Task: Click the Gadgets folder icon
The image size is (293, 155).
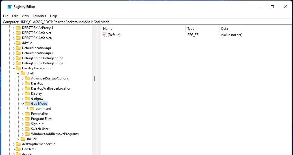Action: 27,98
